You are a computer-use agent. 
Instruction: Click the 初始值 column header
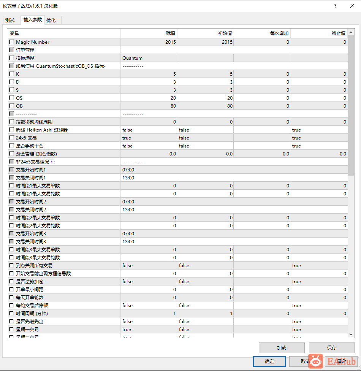tap(205, 33)
